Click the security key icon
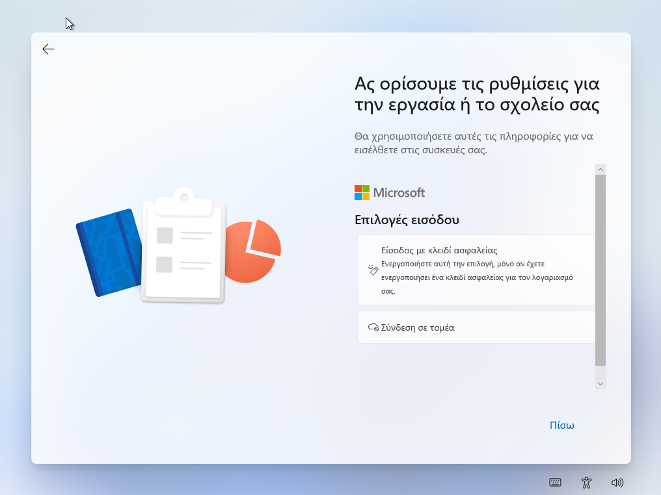Image resolution: width=661 pixels, height=495 pixels. 373,270
